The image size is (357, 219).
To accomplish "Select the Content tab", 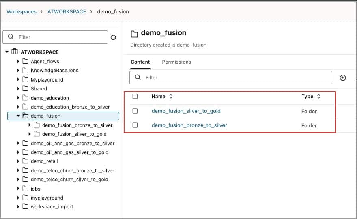I will pyautogui.click(x=140, y=62).
